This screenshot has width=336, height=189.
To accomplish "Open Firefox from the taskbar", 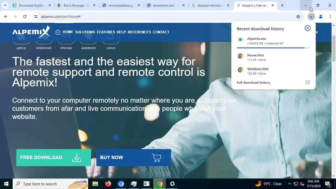I will [108, 184].
